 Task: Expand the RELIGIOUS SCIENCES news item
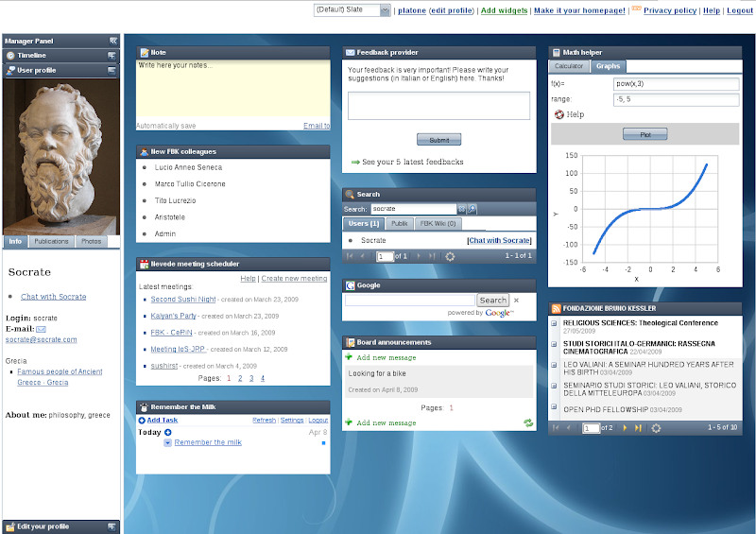(x=555, y=323)
